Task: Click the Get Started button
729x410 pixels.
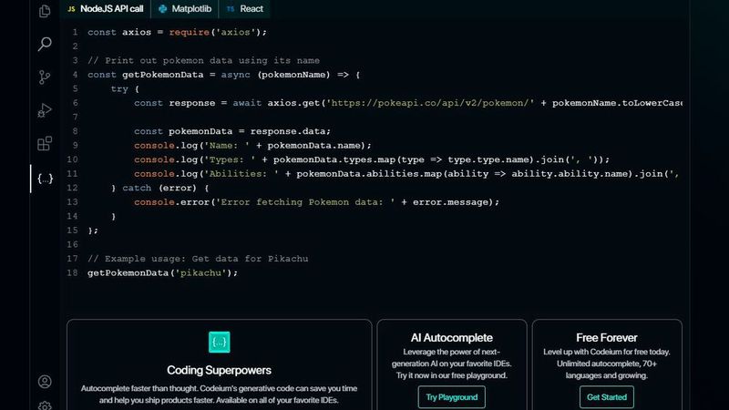Action: click(607, 397)
